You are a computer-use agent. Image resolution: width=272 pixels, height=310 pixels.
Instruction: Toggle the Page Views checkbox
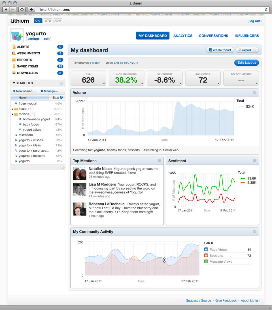pos(206,249)
